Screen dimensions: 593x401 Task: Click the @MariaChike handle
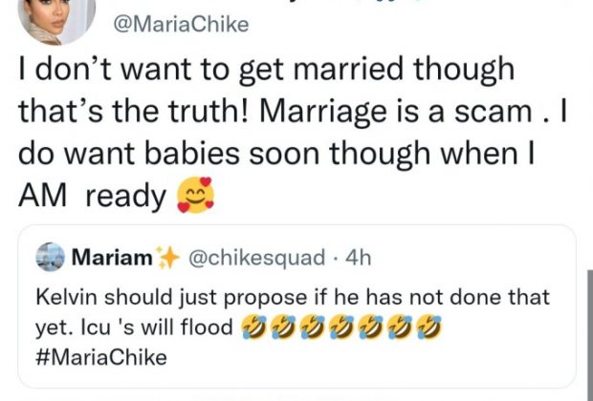[181, 25]
